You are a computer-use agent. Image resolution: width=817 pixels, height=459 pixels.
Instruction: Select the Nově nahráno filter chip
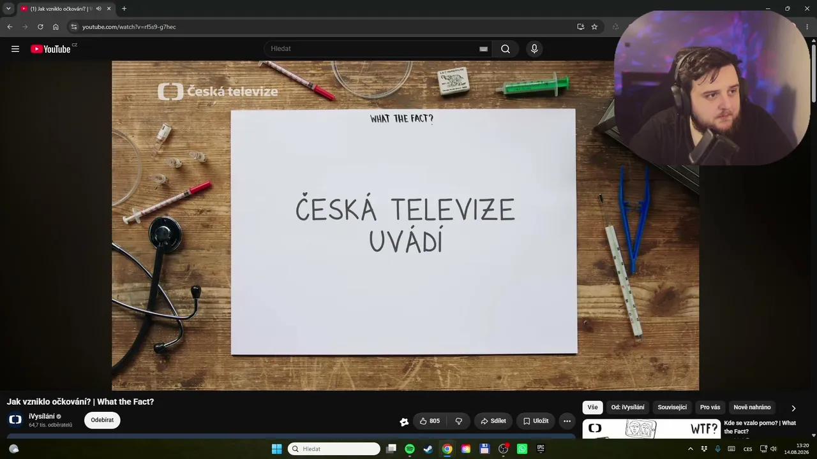coord(752,407)
